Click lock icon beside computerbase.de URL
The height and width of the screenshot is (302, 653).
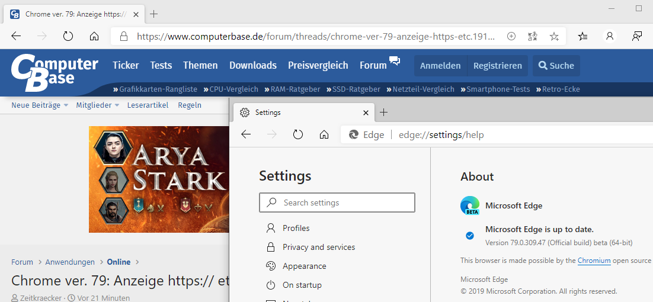click(123, 36)
